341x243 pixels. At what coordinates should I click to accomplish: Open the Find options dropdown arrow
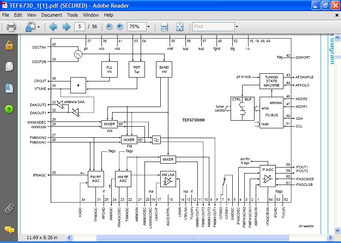pyautogui.click(x=237, y=27)
